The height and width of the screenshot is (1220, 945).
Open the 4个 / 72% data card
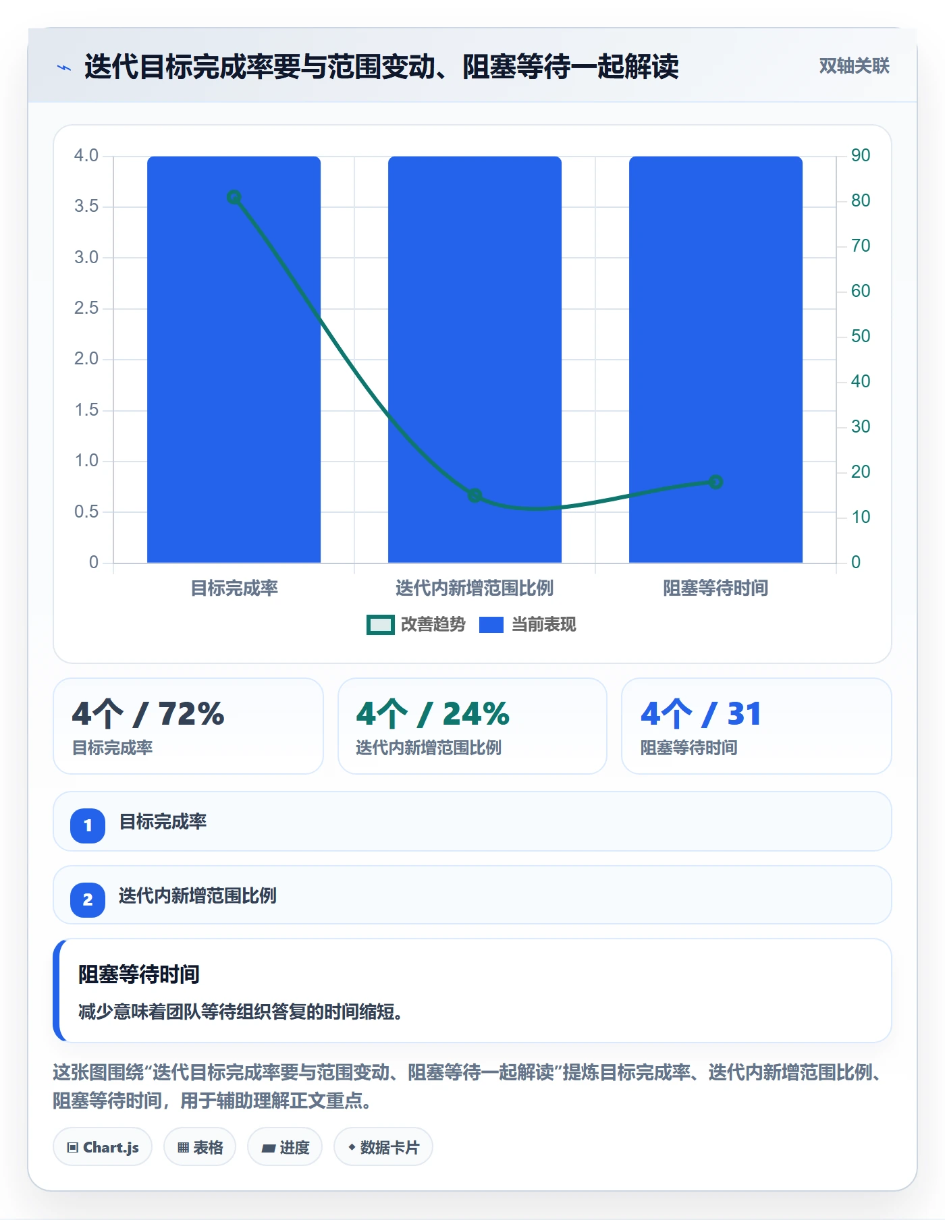pyautogui.click(x=188, y=726)
